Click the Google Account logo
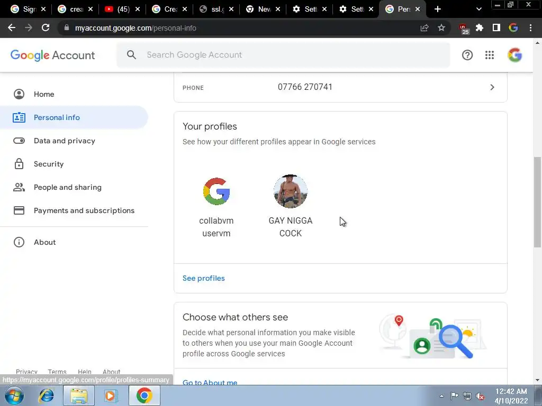542x406 pixels. pyautogui.click(x=52, y=55)
